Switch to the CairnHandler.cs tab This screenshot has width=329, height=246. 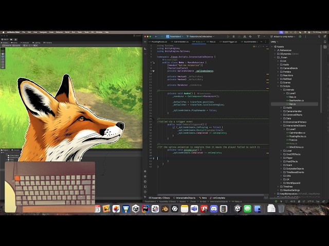coord(180,42)
